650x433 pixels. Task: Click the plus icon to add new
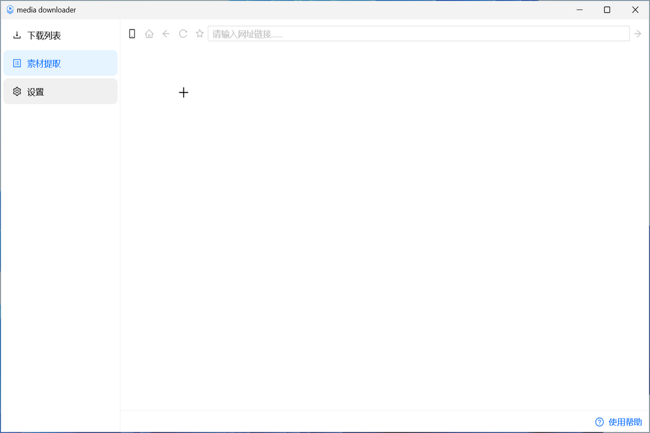click(x=184, y=92)
